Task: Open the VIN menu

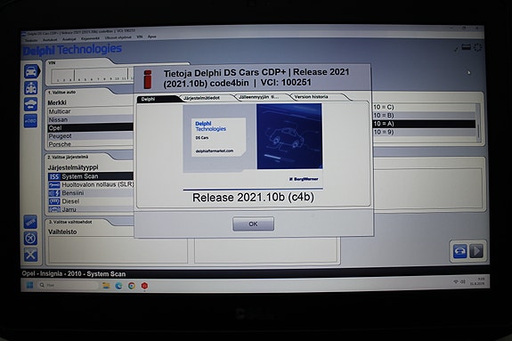Action: (x=140, y=37)
